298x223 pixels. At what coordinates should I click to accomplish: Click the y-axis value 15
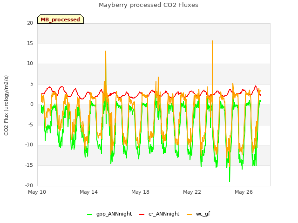pyautogui.click(x=30, y=43)
